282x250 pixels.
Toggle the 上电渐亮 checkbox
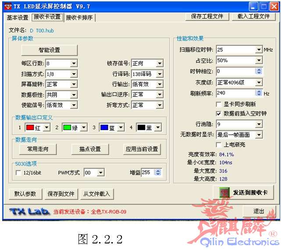click(219, 144)
